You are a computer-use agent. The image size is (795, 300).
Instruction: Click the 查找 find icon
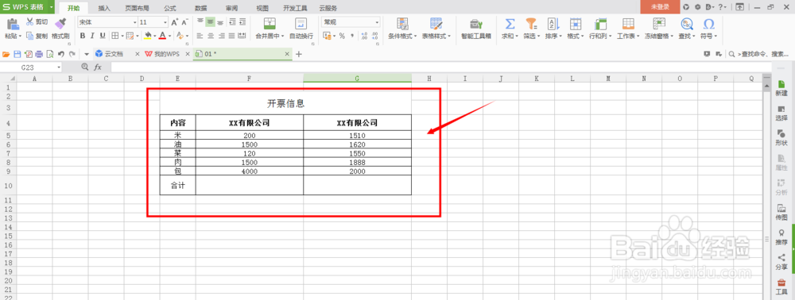(687, 24)
